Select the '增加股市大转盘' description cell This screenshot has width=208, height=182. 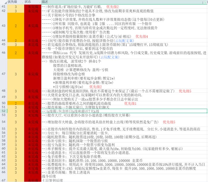(x=125, y=122)
